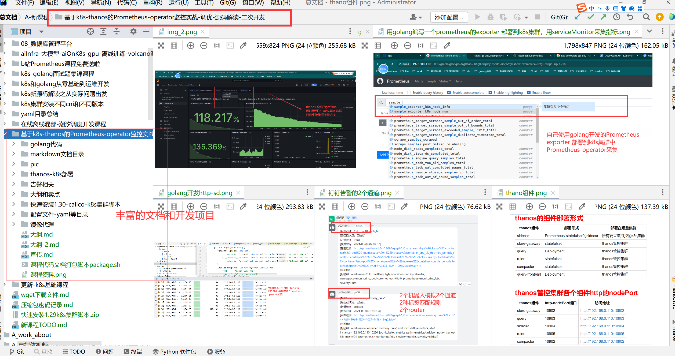Open the 重构(R) menu
Viewport: 675px width, 356px height.
tap(153, 3)
